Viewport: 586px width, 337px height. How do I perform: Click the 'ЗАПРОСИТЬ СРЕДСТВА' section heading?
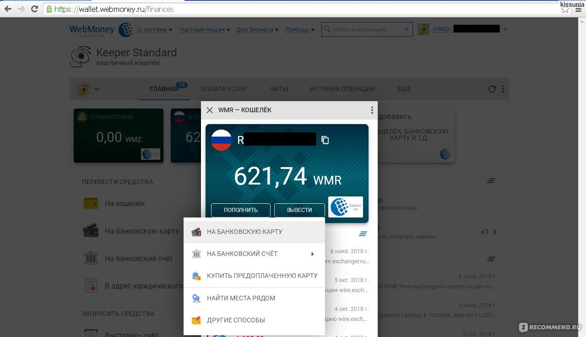point(118,314)
